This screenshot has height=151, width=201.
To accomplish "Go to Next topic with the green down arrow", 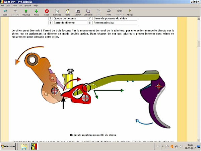I will [36, 12].
